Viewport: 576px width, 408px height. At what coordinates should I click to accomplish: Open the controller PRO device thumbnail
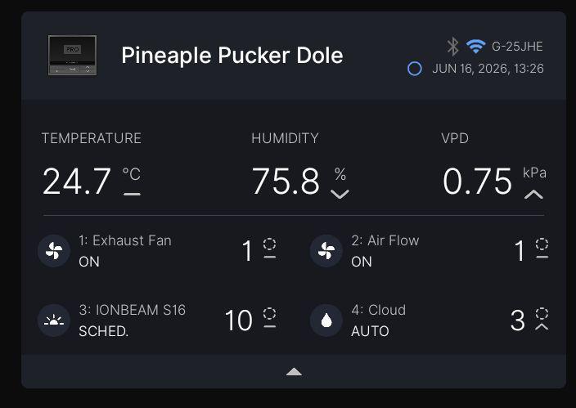72,55
